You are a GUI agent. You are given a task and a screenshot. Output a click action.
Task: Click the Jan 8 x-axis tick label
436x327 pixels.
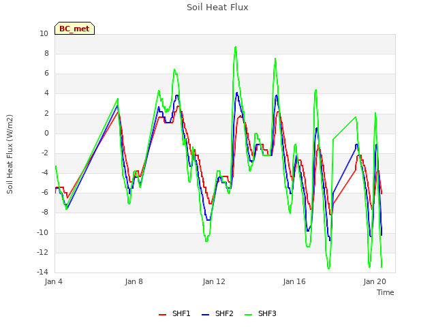pos(134,281)
